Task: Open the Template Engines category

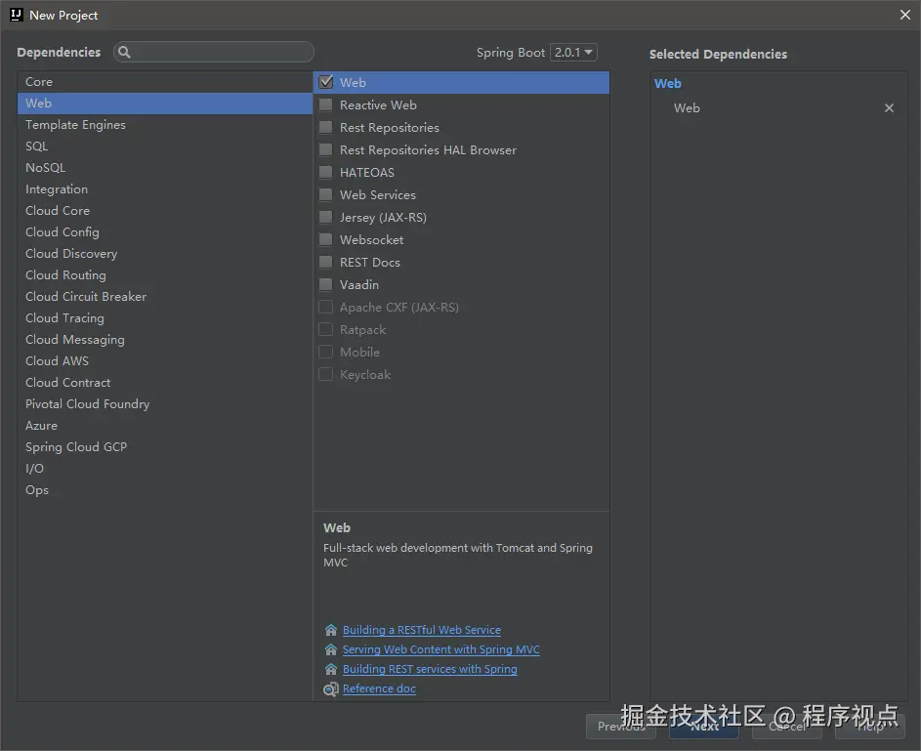Action: coord(165,124)
